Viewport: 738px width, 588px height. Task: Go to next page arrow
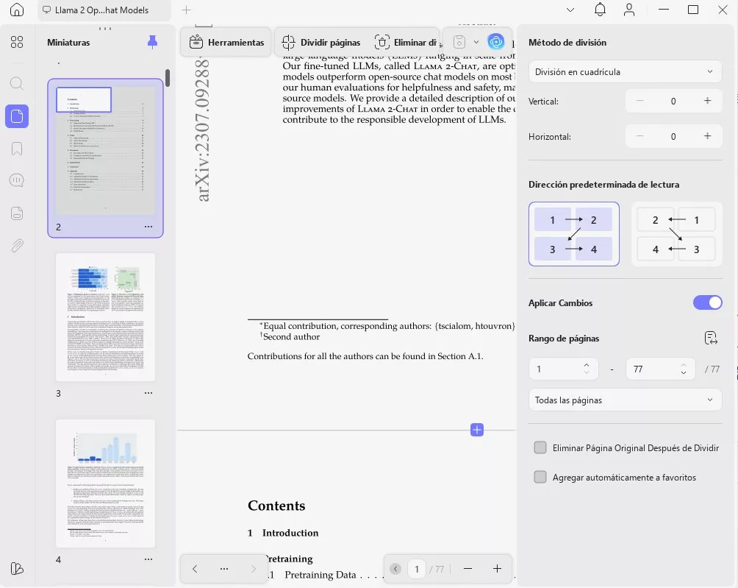click(253, 569)
